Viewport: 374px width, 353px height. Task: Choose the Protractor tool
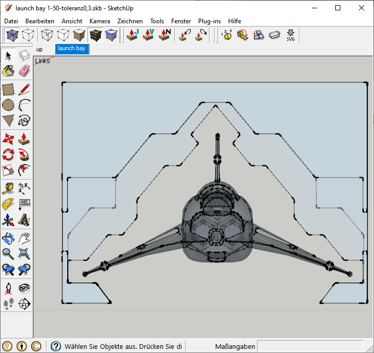pyautogui.click(x=8, y=204)
